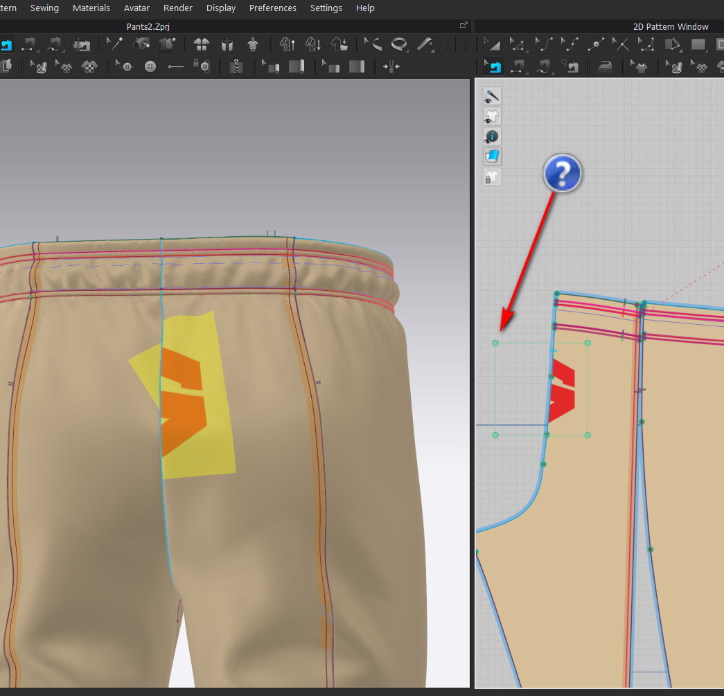This screenshot has height=696, width=724.
Task: Select Edit Curvature tool in 2D toolbar
Action: 543,45
